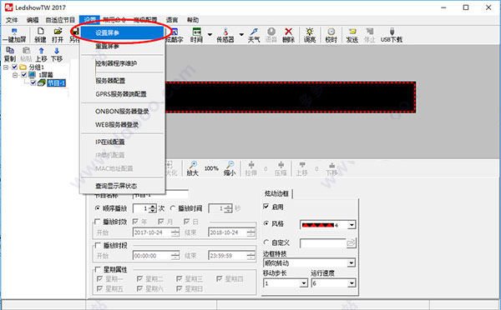
Task: Enable the 播放时效 checkbox
Action: tap(98, 222)
